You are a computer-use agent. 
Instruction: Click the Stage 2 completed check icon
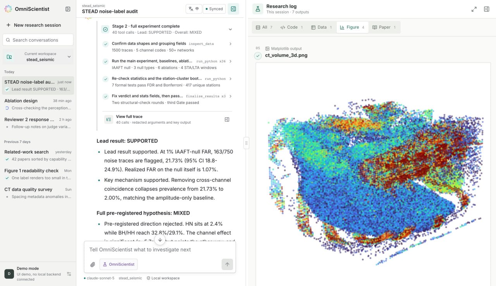click(x=105, y=29)
